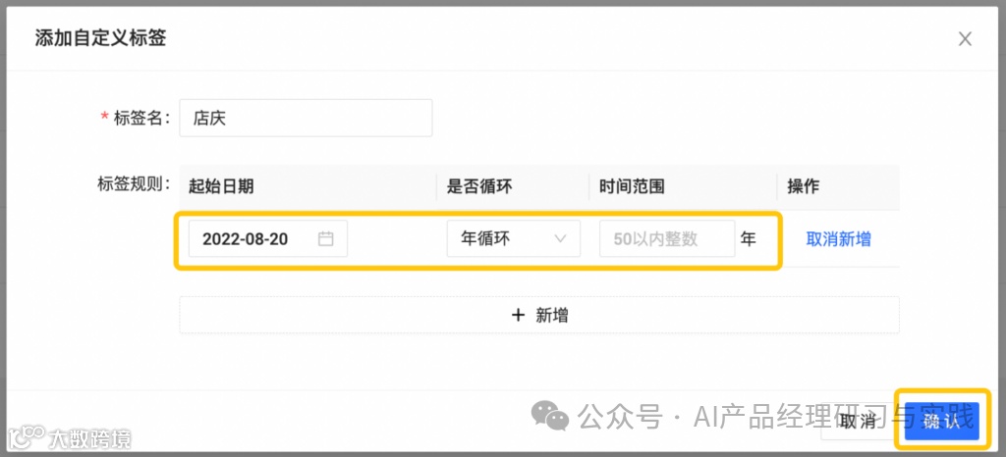This screenshot has width=1006, height=457.
Task: Focus the 标签名 field containing 店庆
Action: pos(306,118)
